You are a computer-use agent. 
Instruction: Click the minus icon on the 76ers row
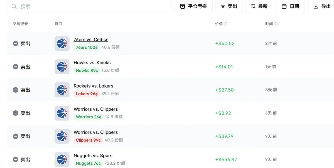16,43
